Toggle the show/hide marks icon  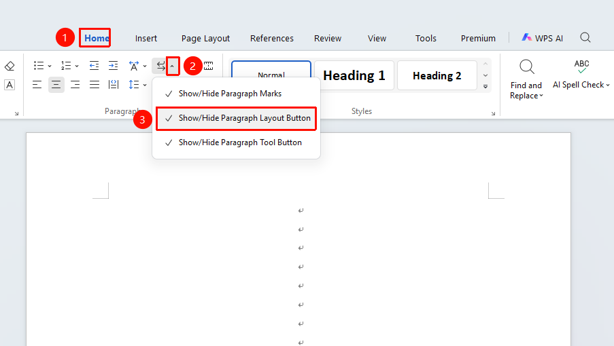[160, 66]
